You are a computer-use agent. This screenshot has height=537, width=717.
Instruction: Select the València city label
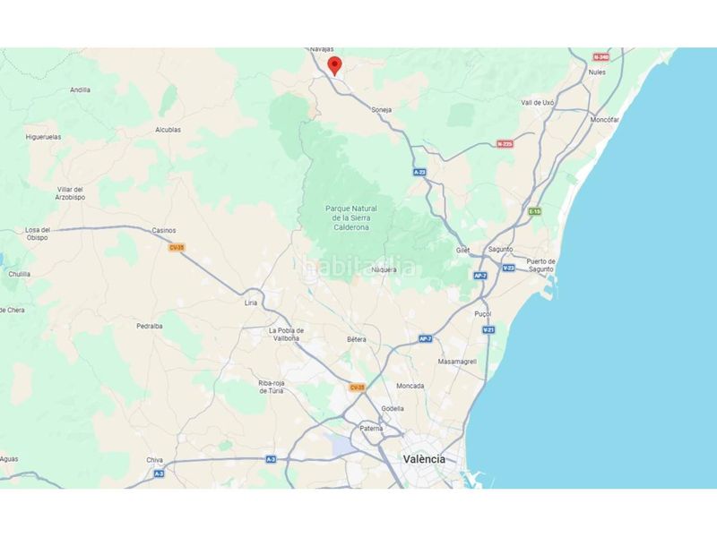tap(424, 459)
